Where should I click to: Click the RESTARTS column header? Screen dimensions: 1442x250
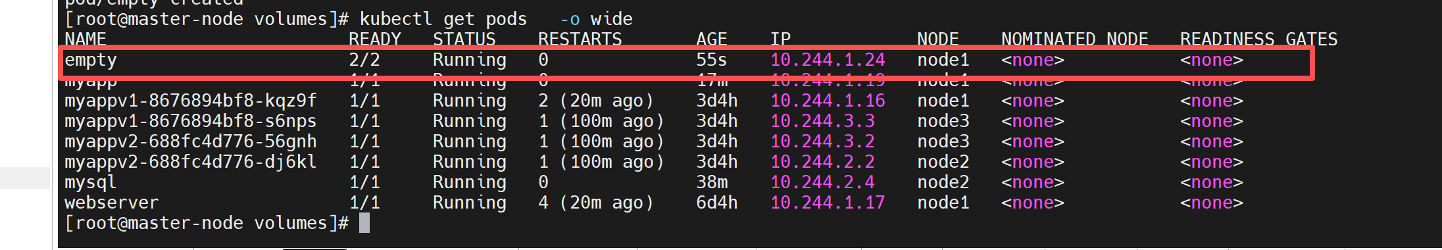coord(580,39)
